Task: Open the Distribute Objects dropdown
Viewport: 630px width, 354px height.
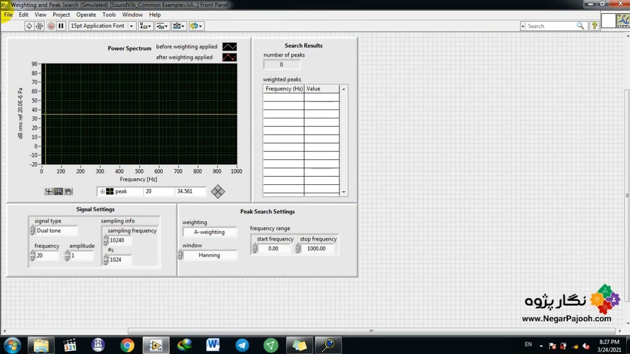Action: [162, 26]
